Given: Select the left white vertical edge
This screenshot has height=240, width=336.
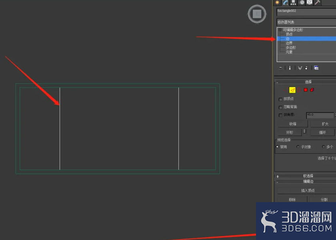Looking at the screenshot, I should pyautogui.click(x=60, y=129).
